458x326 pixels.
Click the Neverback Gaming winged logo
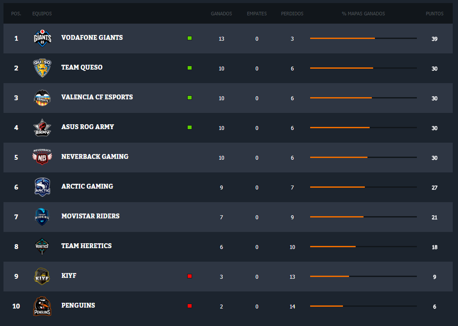42,157
